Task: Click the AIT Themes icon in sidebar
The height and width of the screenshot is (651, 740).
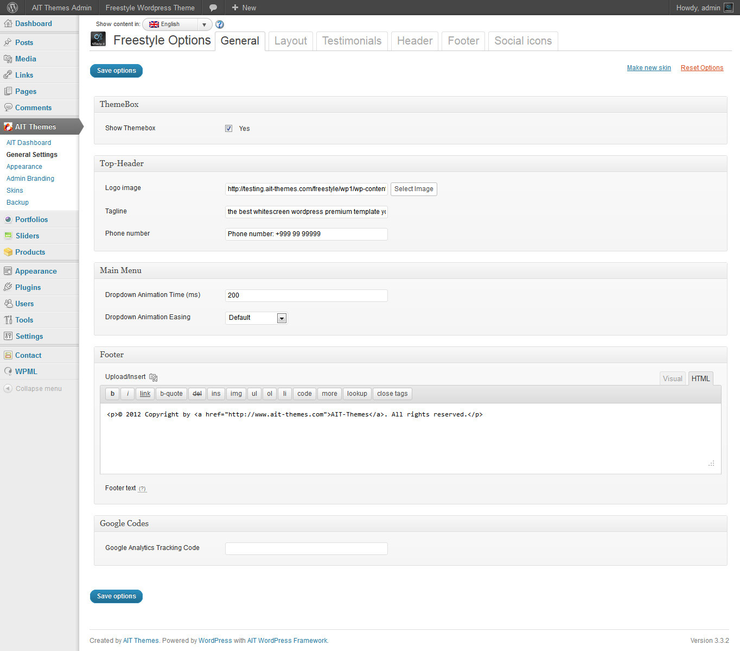Action: click(8, 127)
